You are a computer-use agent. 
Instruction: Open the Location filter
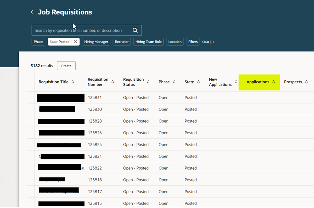pos(175,42)
